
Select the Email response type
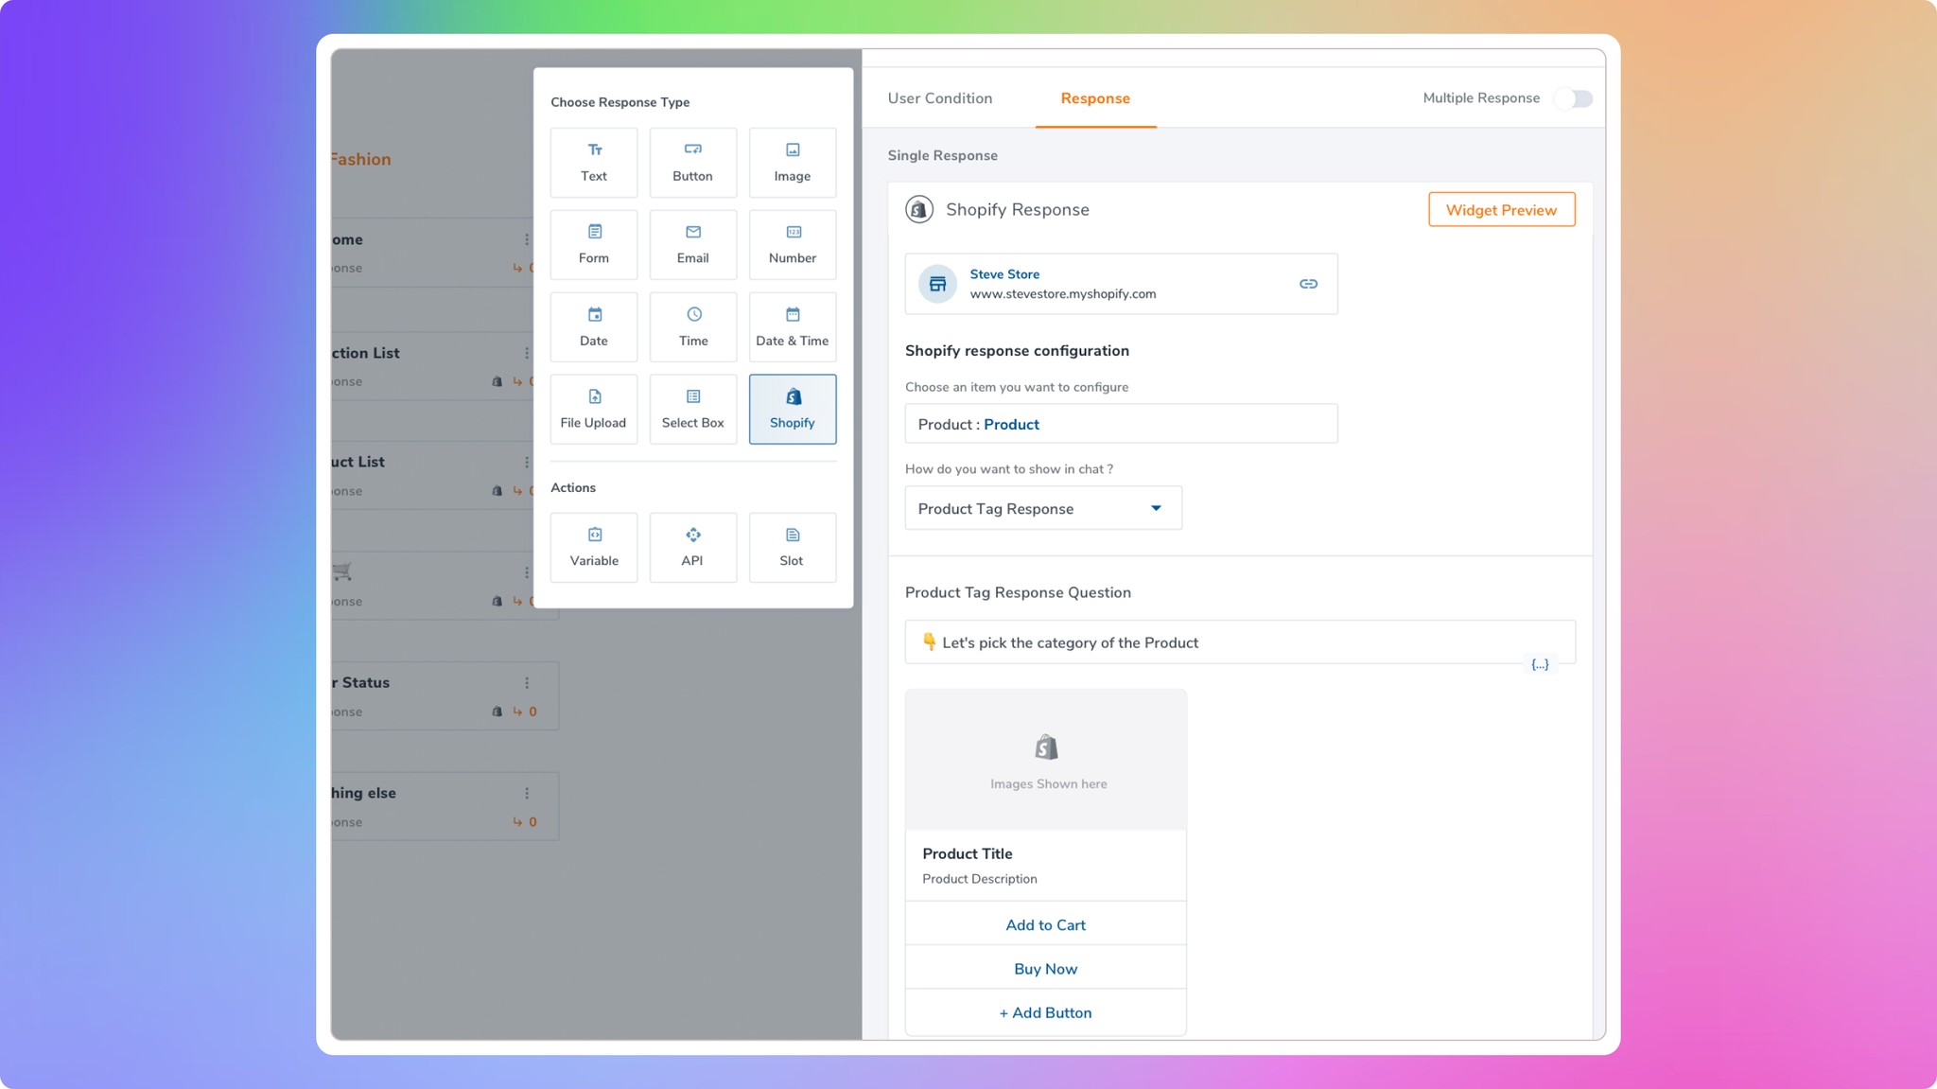(692, 244)
